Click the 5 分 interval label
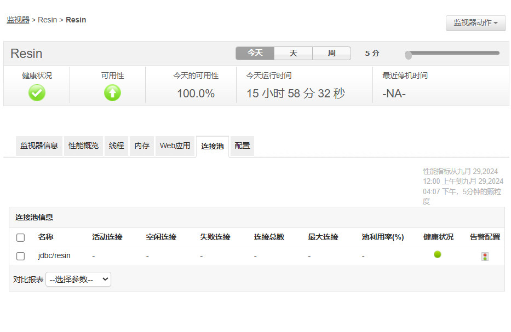This screenshot has height=332, width=511. pyautogui.click(x=372, y=54)
